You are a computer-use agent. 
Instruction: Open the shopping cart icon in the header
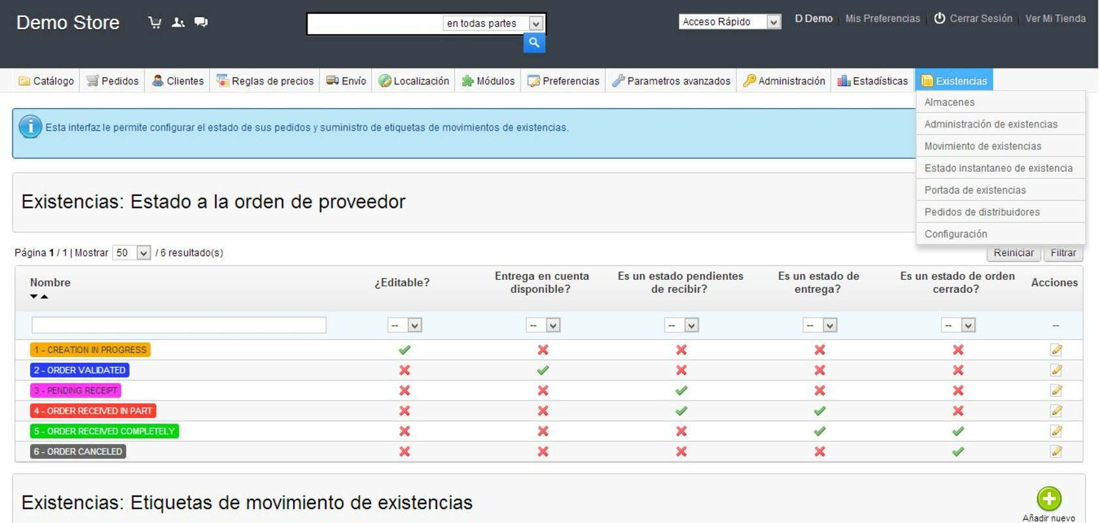[155, 23]
